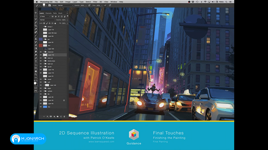
Task: Toggle visibility of street group
Action: 41,79
